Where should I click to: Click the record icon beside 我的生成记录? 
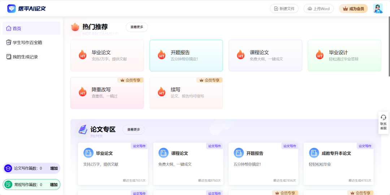tap(9, 57)
